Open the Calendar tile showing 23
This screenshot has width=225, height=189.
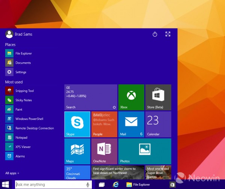point(158,124)
